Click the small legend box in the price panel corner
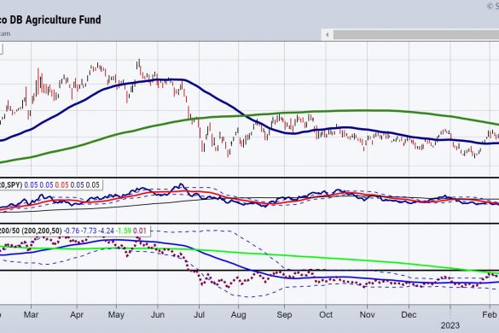The height and width of the screenshot is (333, 499). (x=1, y=49)
